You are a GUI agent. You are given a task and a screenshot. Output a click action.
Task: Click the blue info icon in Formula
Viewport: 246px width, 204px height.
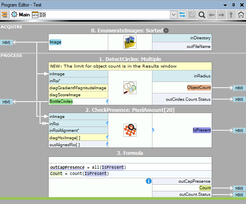149,181
